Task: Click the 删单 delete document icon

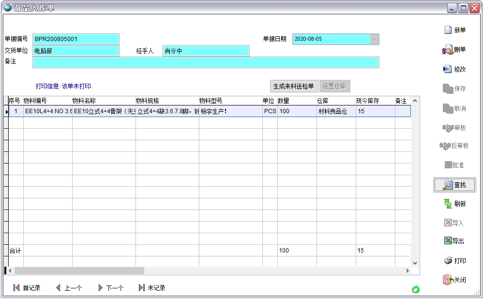Action: coord(448,50)
